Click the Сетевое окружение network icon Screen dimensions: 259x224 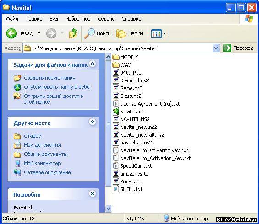(17, 172)
